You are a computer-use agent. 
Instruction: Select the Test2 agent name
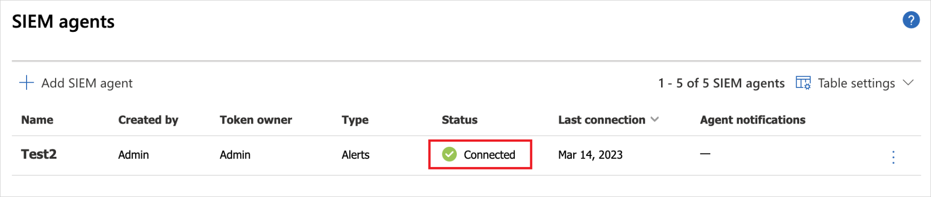(x=39, y=155)
